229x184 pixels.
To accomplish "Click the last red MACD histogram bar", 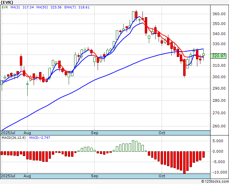I will (x=204, y=154).
